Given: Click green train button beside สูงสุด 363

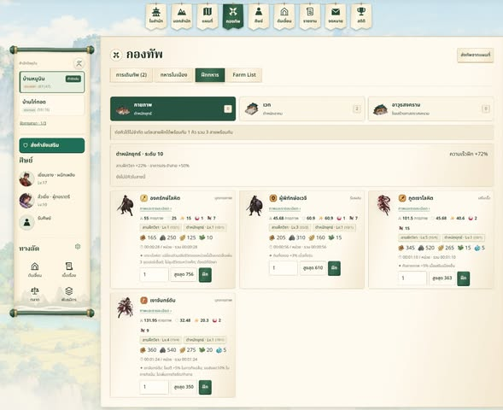Looking at the screenshot, I should (464, 278).
